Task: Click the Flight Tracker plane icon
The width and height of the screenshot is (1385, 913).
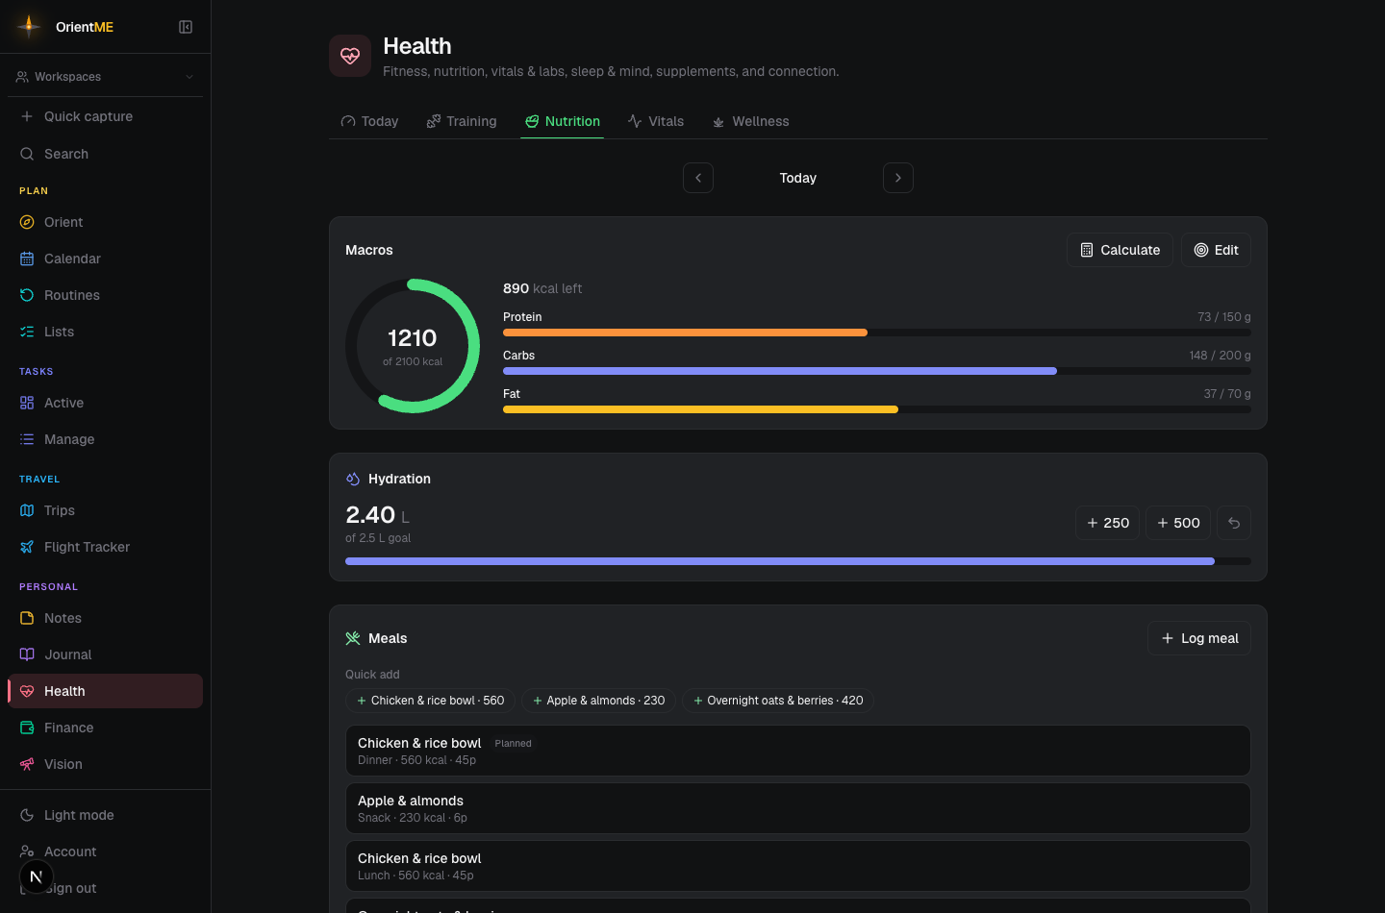Action: [x=27, y=547]
